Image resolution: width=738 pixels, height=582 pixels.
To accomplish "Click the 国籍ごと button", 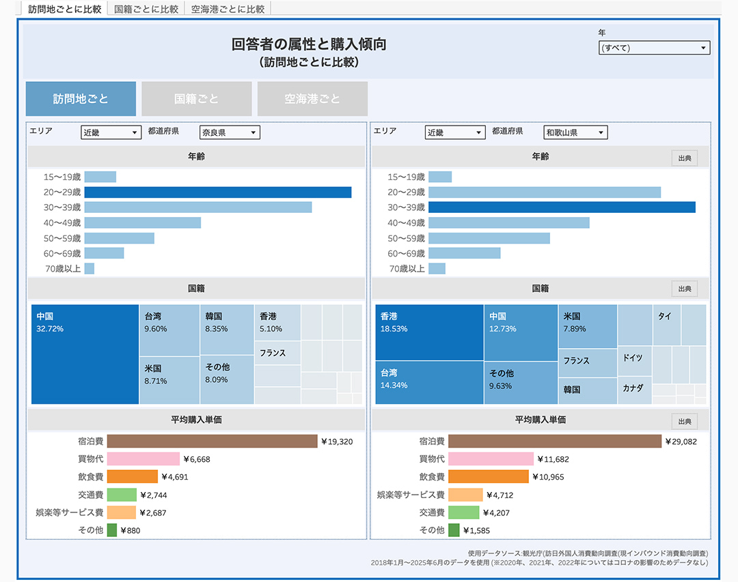I will pyautogui.click(x=197, y=99).
